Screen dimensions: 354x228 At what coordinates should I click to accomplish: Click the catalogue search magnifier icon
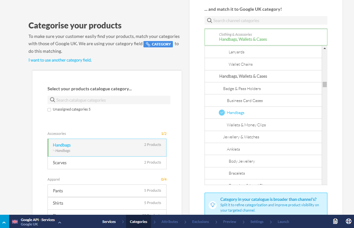(x=52, y=100)
